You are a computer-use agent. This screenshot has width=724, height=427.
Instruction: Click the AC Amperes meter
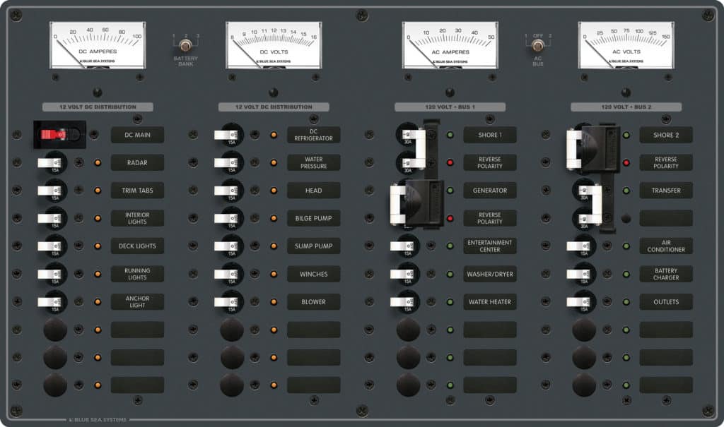449,44
